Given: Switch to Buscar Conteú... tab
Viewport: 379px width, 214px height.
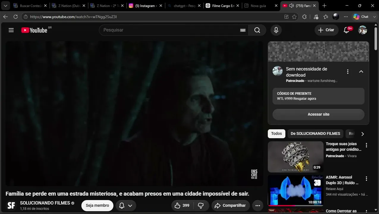Looking at the screenshot, I should tap(30, 6).
